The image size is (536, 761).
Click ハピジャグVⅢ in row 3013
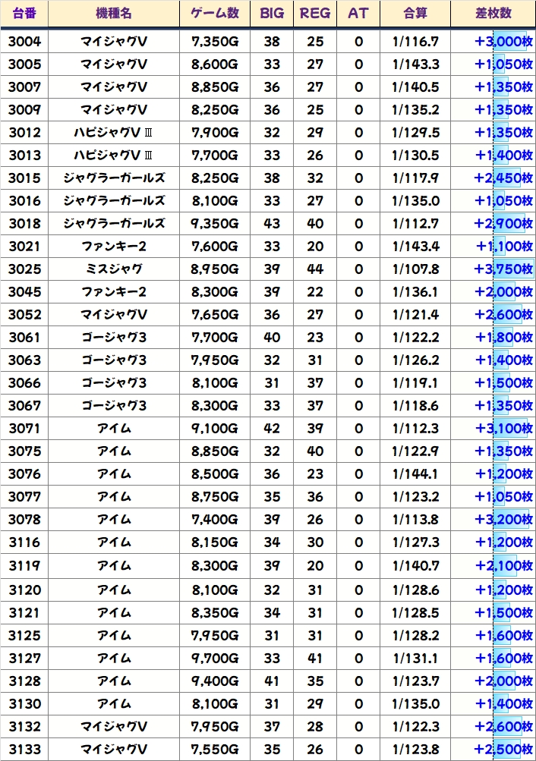(114, 156)
